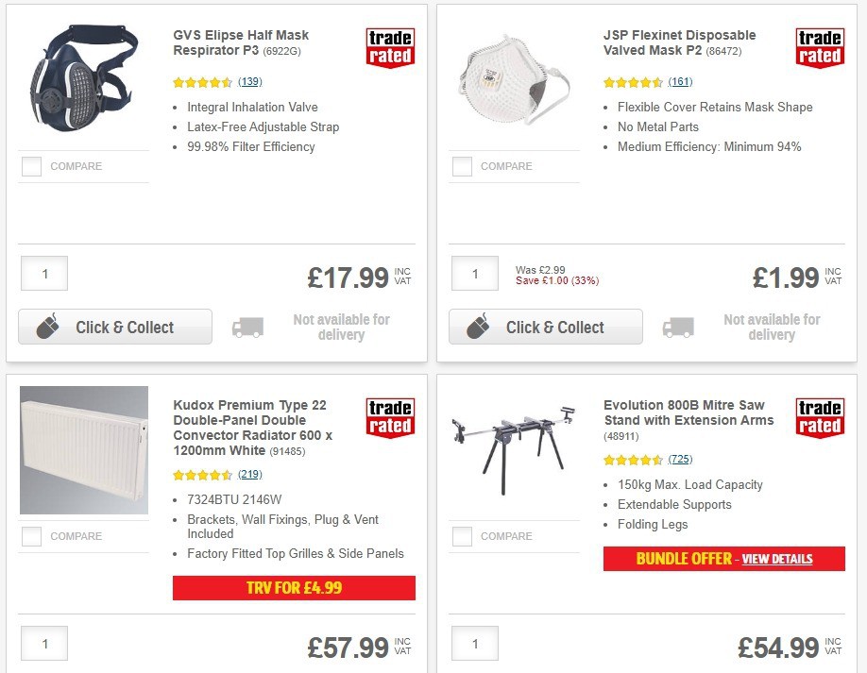This screenshot has height=673, width=867.
Task: Click the delivery truck icon under GVS respirator
Action: coord(247,327)
